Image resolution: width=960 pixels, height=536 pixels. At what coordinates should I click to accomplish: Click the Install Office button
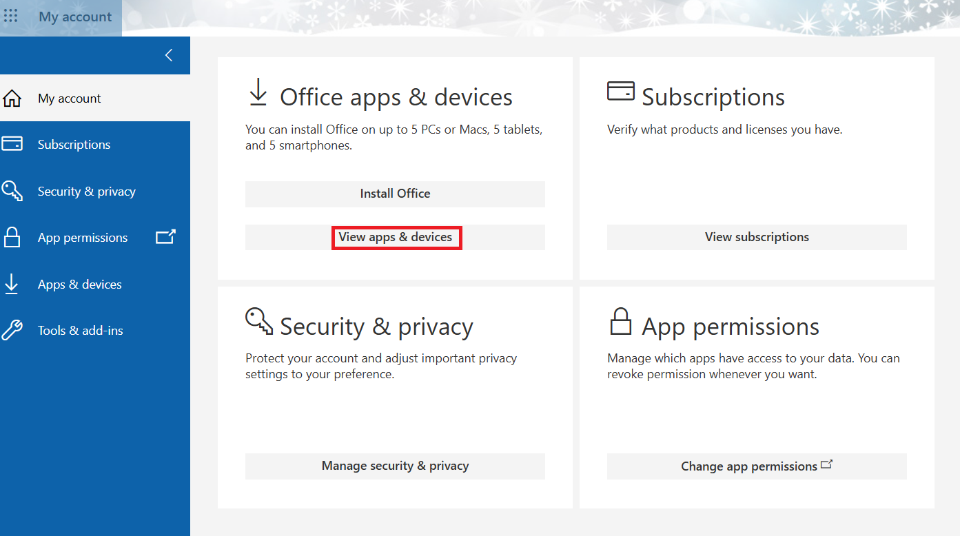click(x=395, y=194)
